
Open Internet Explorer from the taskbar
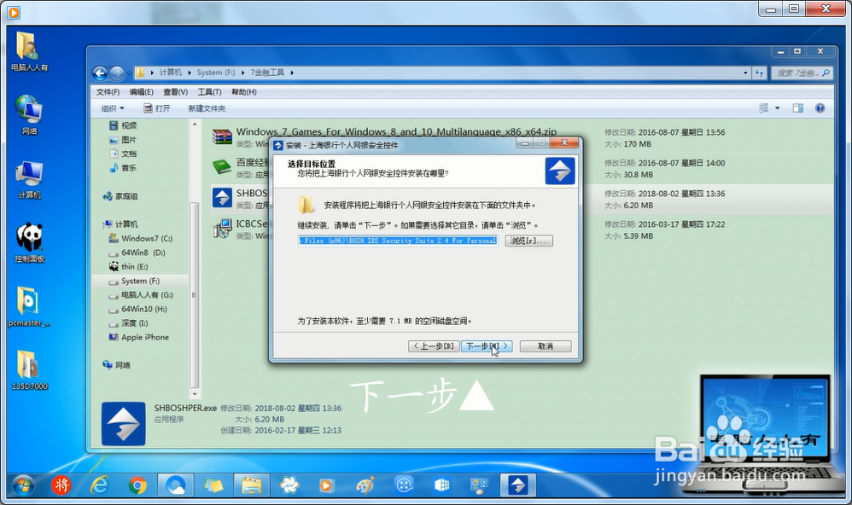pyautogui.click(x=99, y=485)
